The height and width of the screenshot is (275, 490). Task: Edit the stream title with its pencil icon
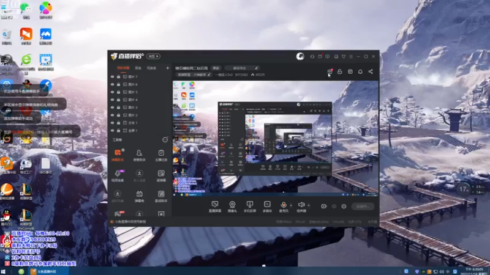[x=257, y=68]
